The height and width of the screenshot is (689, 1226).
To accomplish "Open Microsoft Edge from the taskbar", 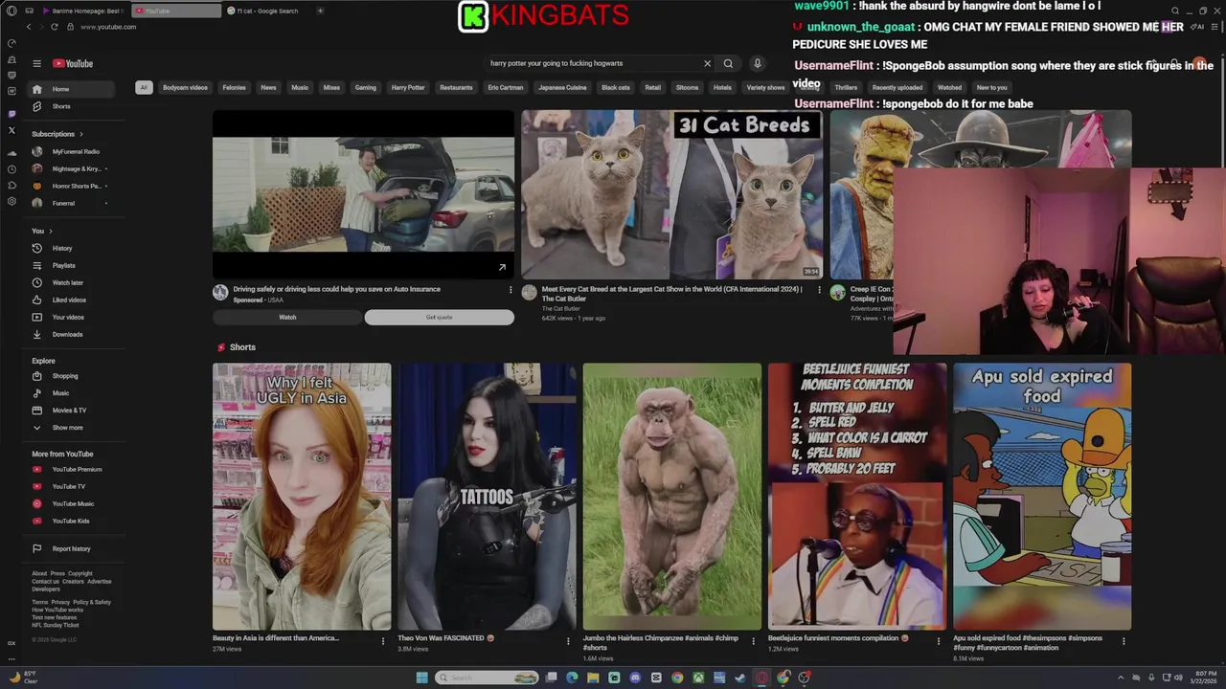I will click(572, 678).
